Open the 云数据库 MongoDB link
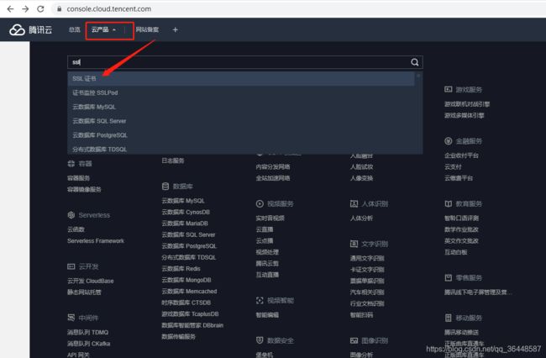The image size is (546, 358). point(186,280)
